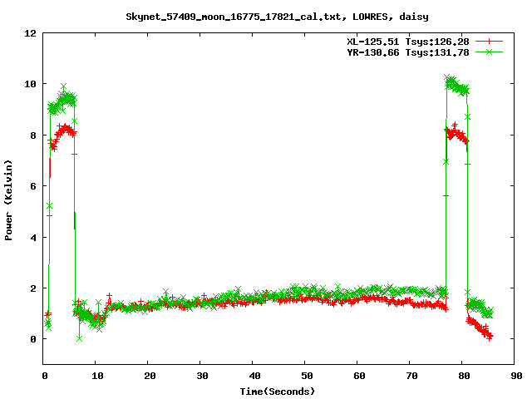The image size is (532, 399).
Task: Click y-axis tick label 10
Action: point(30,84)
